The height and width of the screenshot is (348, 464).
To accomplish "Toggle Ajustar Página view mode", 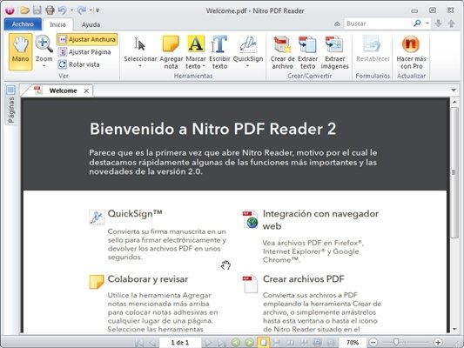I will click(84, 52).
